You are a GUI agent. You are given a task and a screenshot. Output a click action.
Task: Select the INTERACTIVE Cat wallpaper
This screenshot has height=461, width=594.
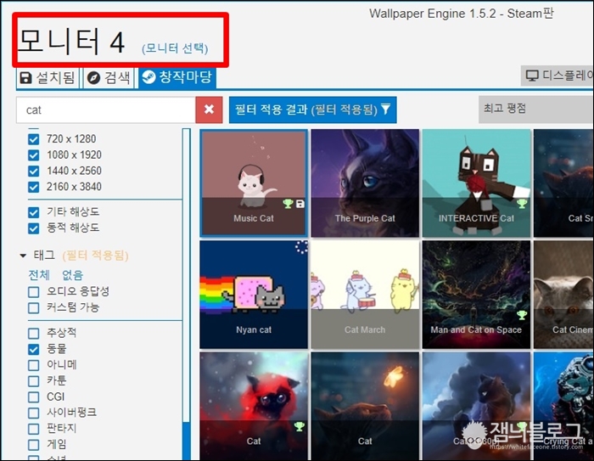477,183
